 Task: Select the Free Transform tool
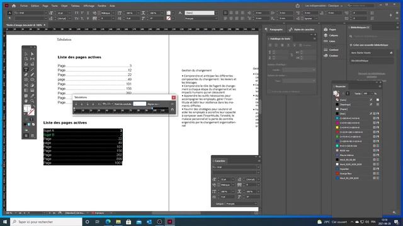32,85
